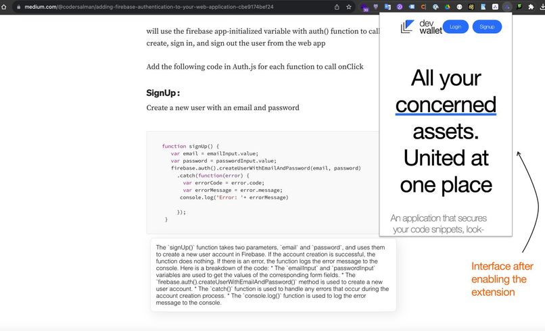This screenshot has height=331, width=545.
Task: Click the lock site-info icon
Action: (x=18, y=7)
